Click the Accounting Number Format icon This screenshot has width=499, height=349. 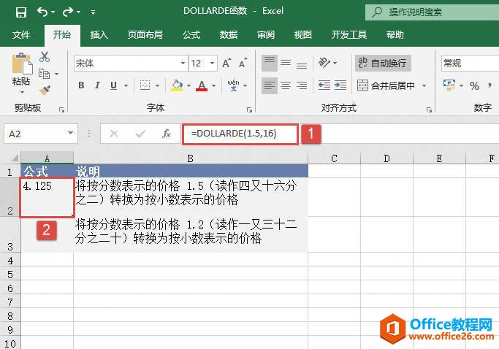click(449, 85)
